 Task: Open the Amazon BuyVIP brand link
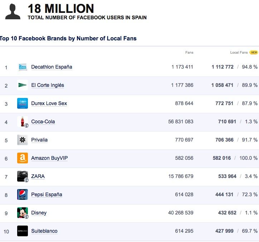pyautogui.click(x=49, y=158)
